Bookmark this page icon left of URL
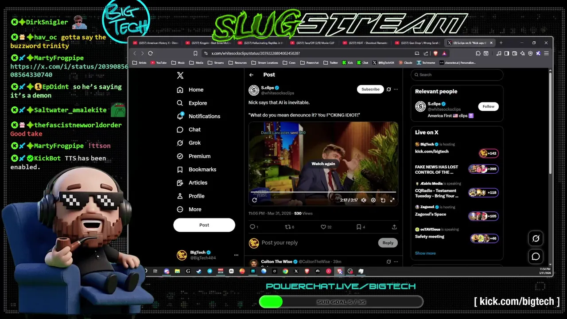 click(x=195, y=53)
